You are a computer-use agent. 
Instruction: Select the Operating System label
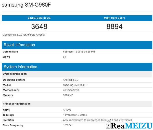coord(14,80)
